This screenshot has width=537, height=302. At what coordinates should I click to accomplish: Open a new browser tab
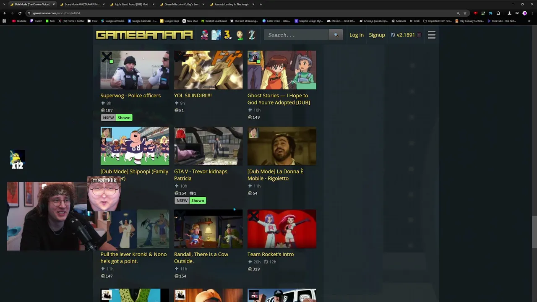pyautogui.click(x=261, y=4)
